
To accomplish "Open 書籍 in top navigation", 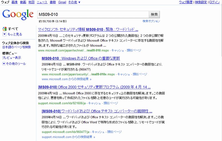I will click(53, 2).
